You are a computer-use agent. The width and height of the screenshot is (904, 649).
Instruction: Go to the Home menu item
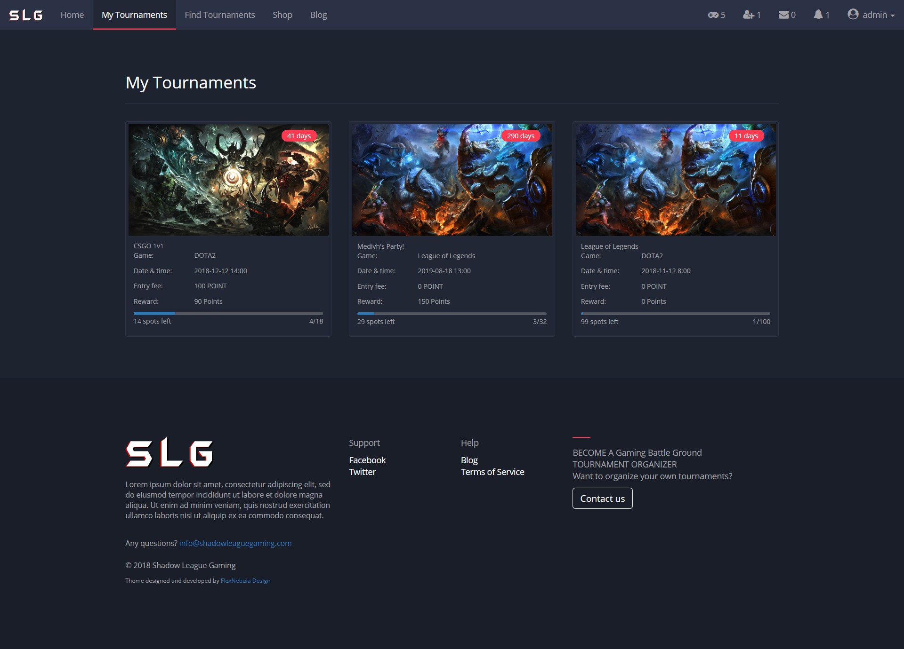coord(72,15)
